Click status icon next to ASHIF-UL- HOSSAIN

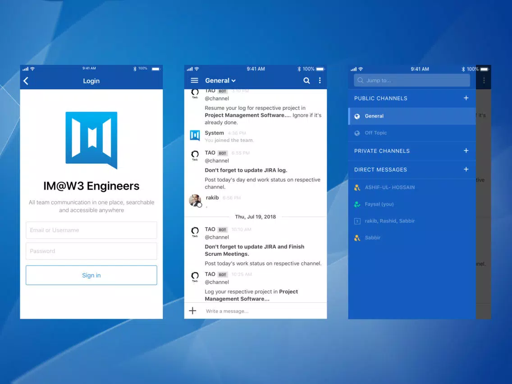(x=357, y=187)
